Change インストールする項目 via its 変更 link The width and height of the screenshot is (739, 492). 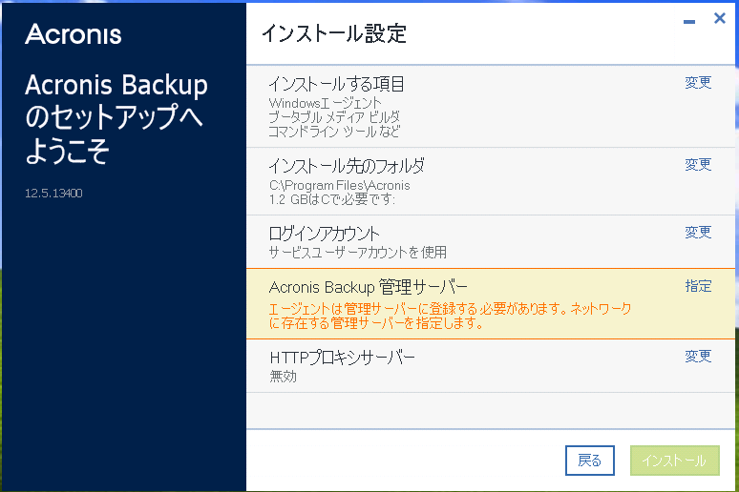click(698, 82)
